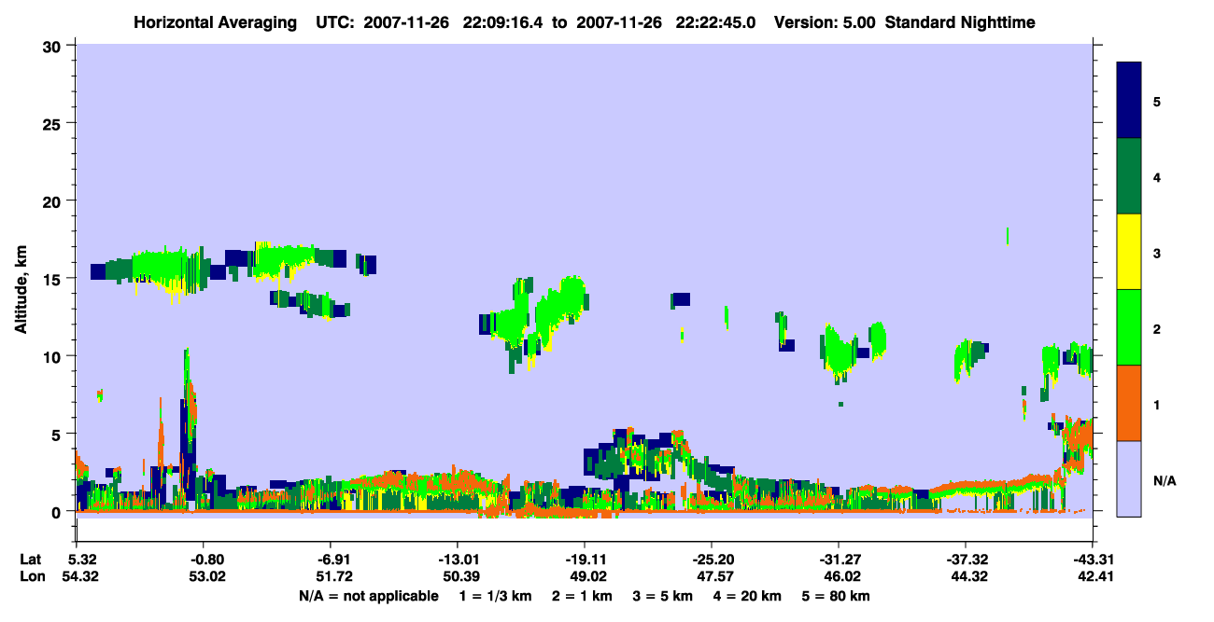Click the start time '22:09:16.4' in title

point(500,21)
